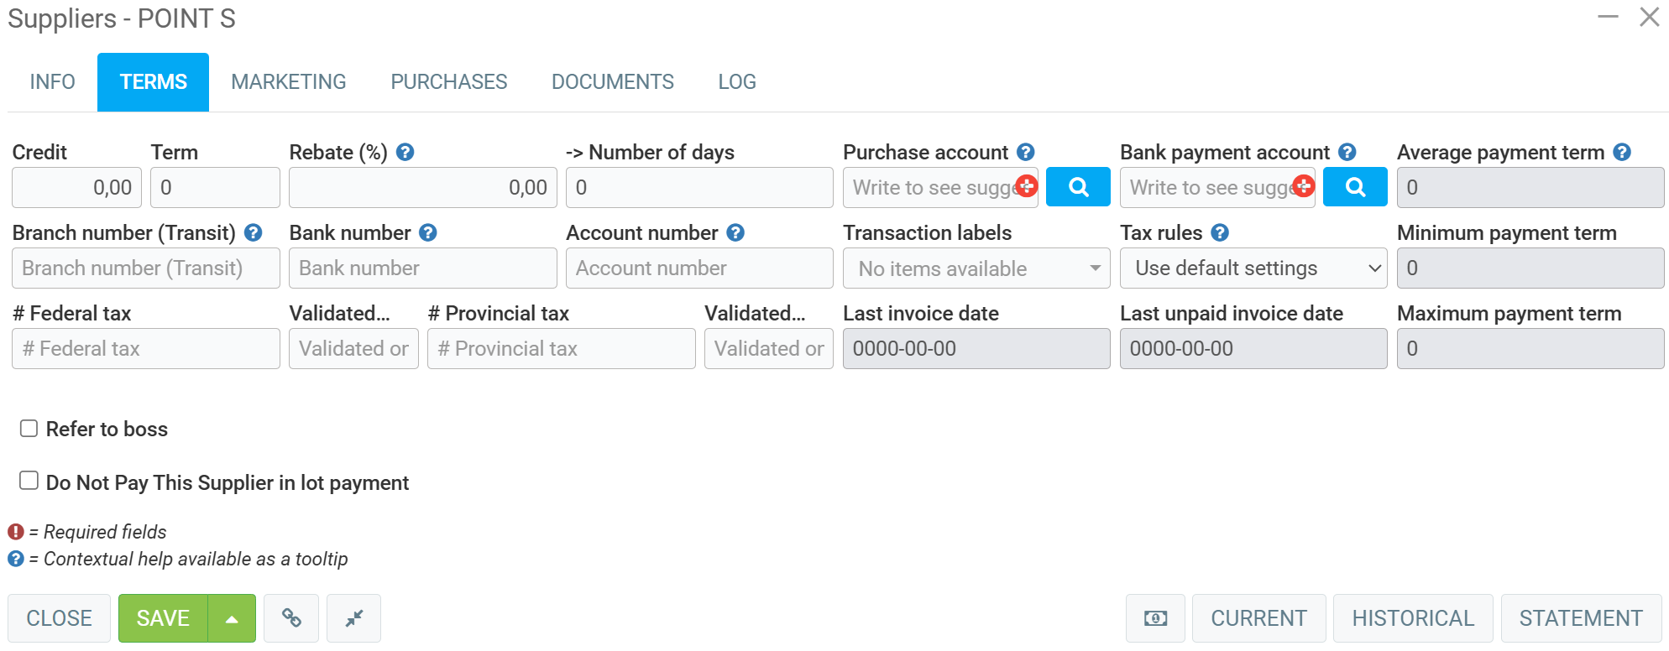Open the DOCUMENTS tab

(612, 81)
